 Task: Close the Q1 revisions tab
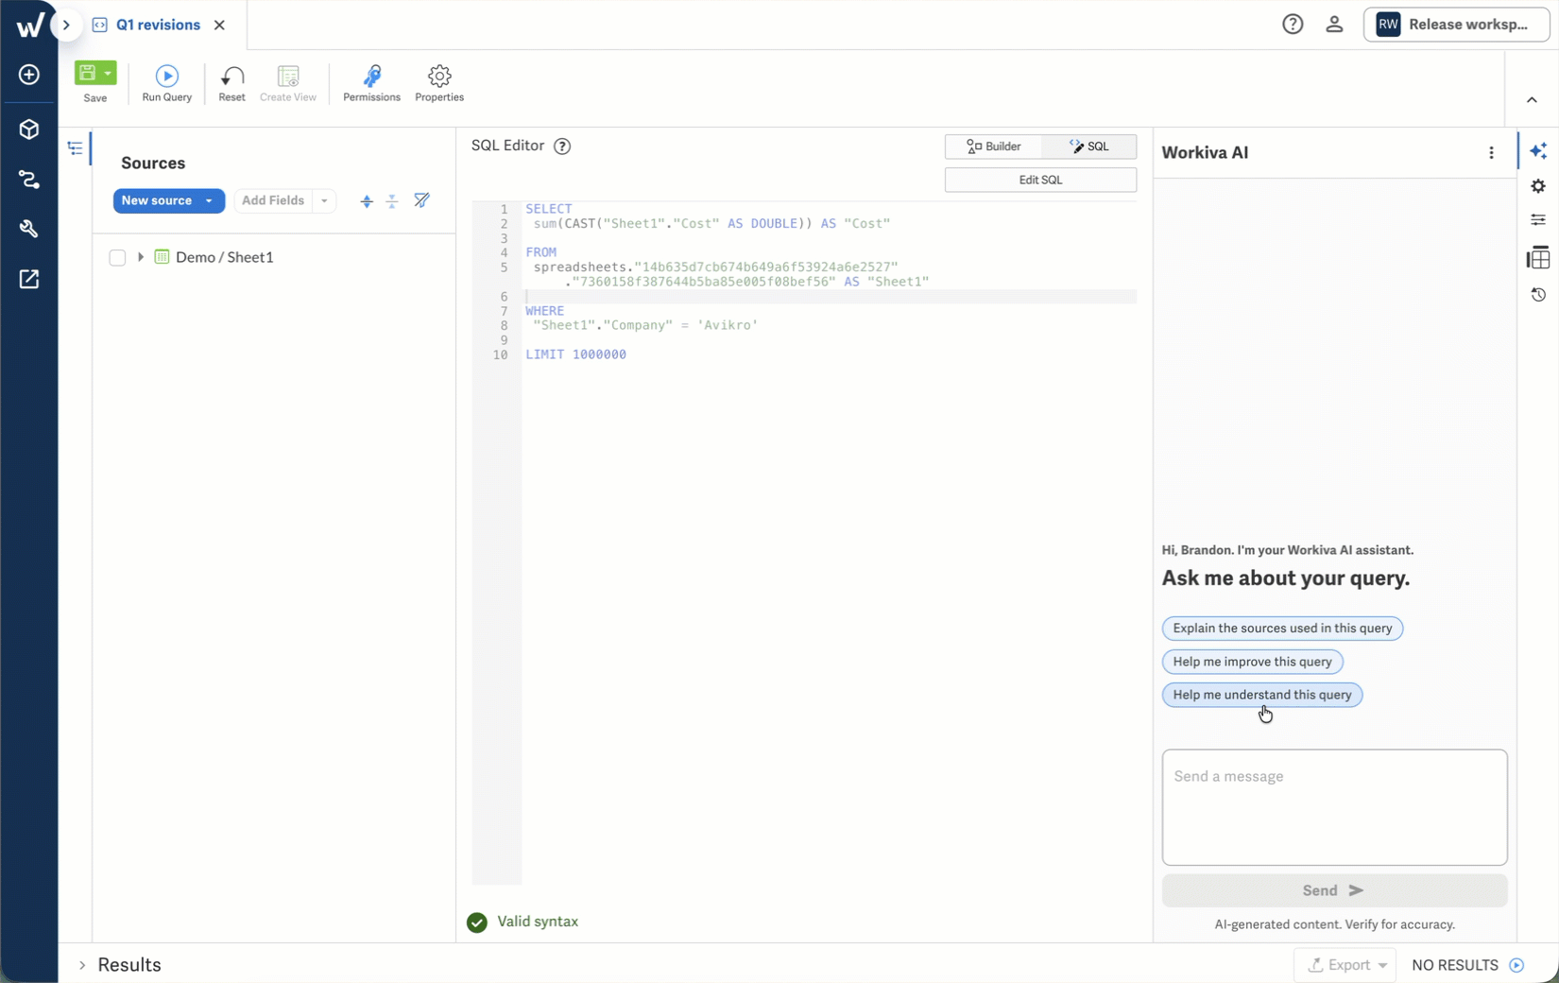(219, 26)
